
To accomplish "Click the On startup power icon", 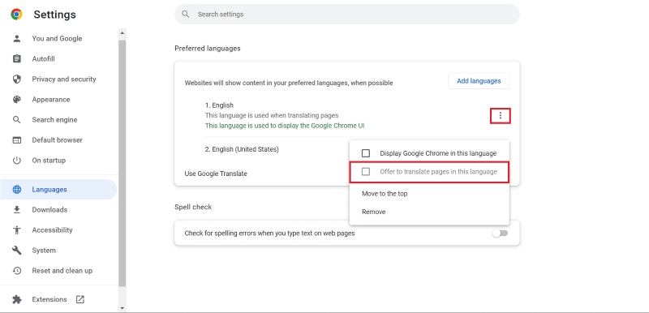I will point(16,161).
